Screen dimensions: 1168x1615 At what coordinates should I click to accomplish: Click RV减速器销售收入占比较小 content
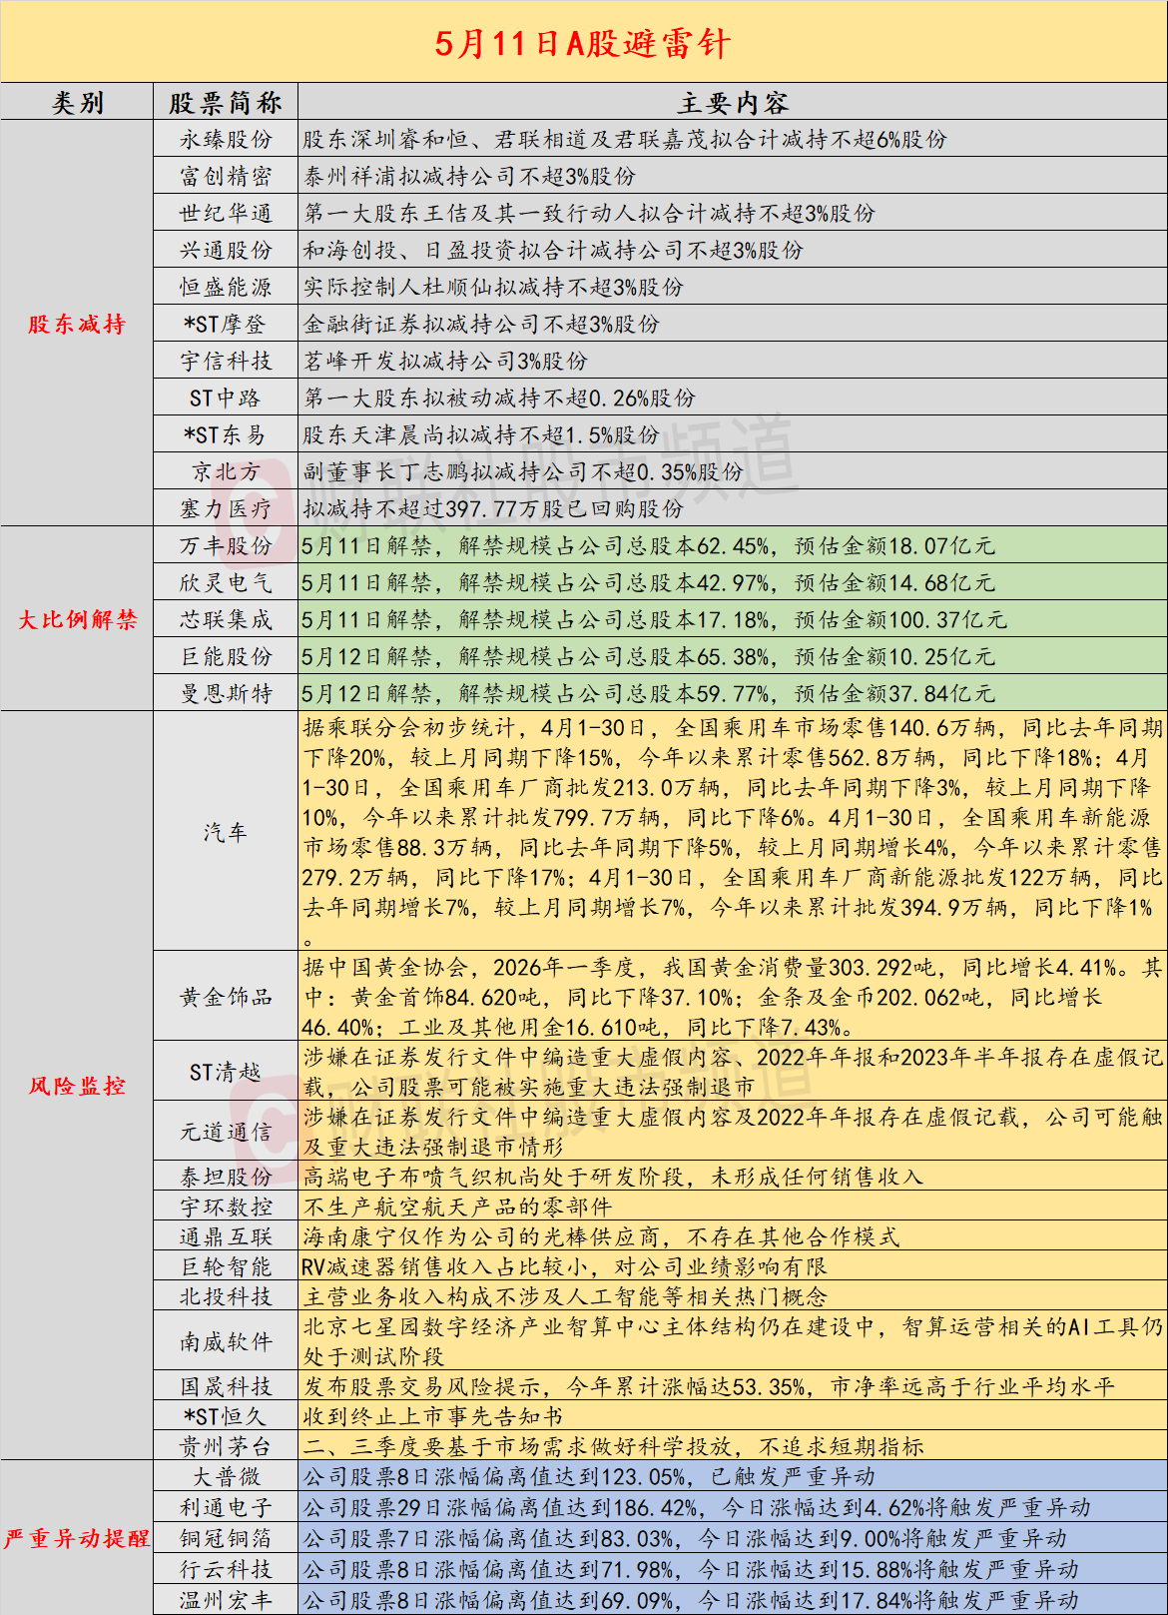[x=565, y=1267]
